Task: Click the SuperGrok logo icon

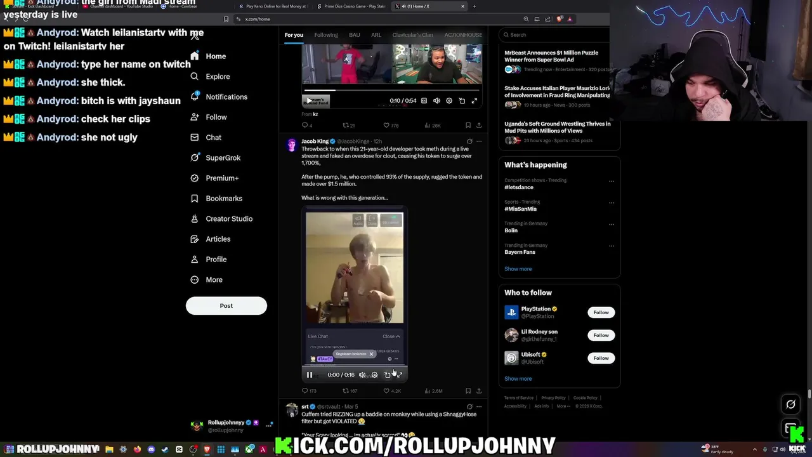Action: 195,157
